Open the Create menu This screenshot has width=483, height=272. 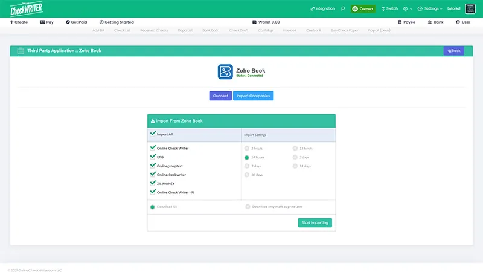[19, 22]
